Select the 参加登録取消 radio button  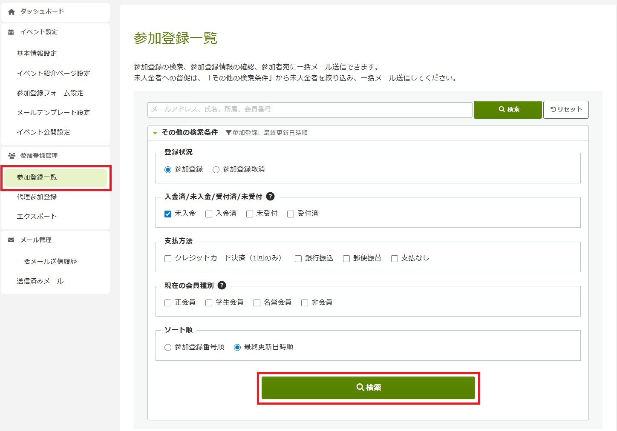coord(216,170)
